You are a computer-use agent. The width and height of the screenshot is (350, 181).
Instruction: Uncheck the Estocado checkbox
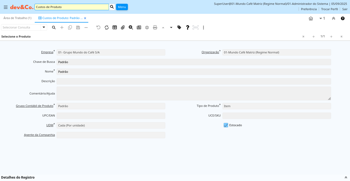226,125
